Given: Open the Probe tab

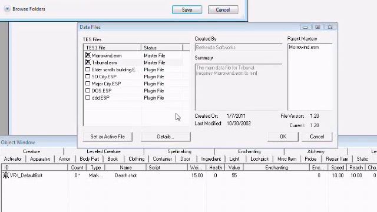Looking at the screenshot, I should coord(310,159).
